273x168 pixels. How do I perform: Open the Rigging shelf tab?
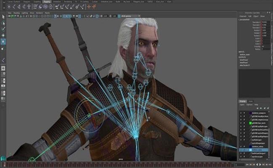[x=47, y=2]
